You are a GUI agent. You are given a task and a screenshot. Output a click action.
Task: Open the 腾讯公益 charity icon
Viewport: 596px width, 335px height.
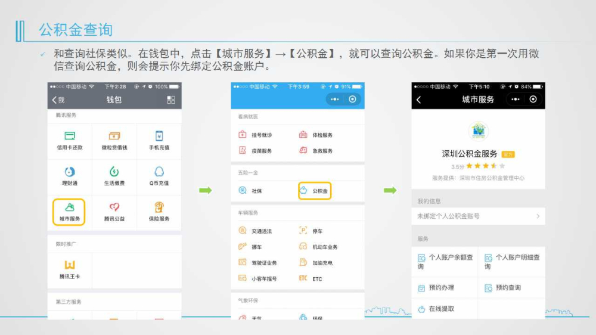pyautogui.click(x=114, y=212)
